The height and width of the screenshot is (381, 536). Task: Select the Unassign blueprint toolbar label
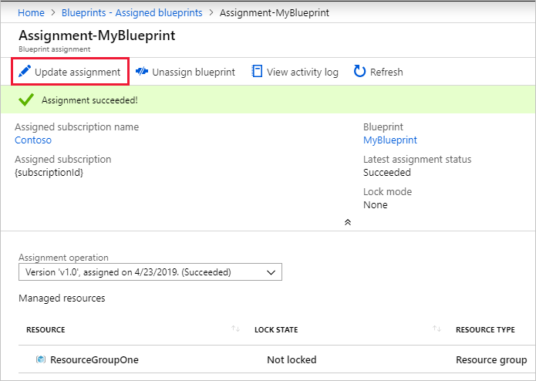coord(194,72)
